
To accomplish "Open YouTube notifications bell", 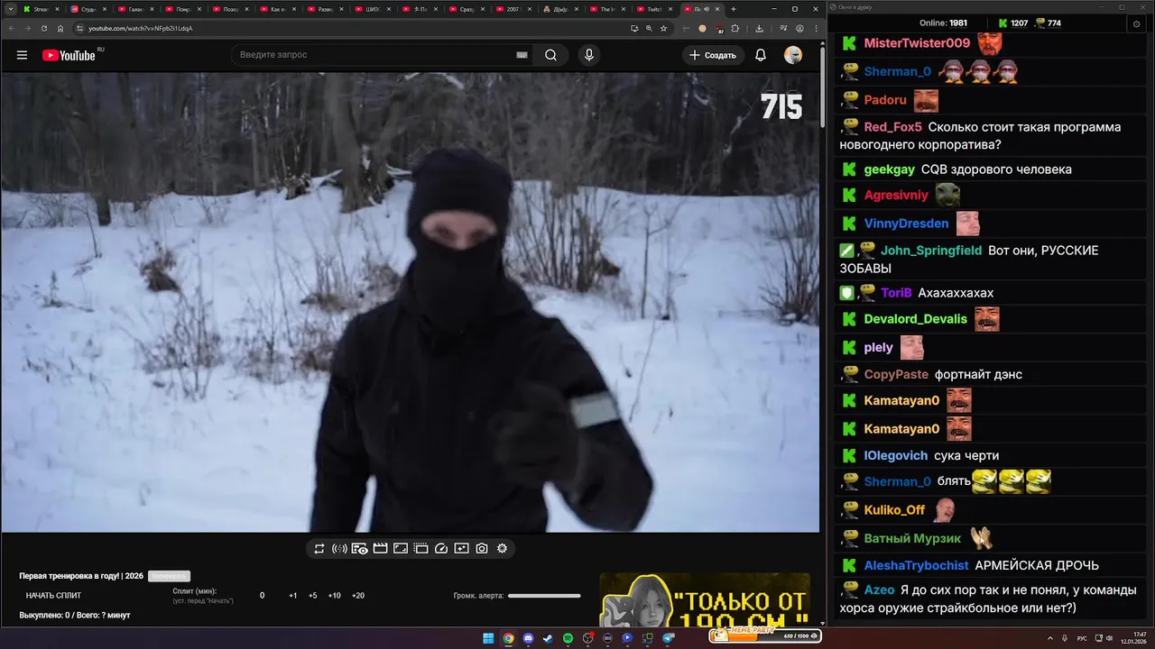I will (x=761, y=55).
